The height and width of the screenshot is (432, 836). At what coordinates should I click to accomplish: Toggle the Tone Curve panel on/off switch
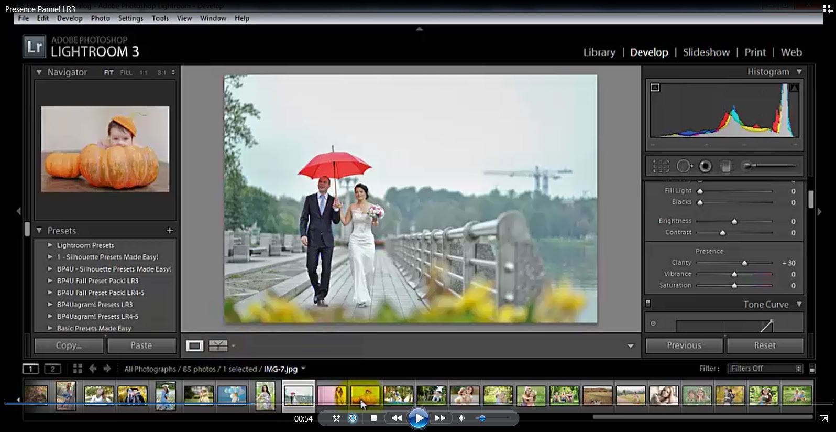pyautogui.click(x=648, y=304)
